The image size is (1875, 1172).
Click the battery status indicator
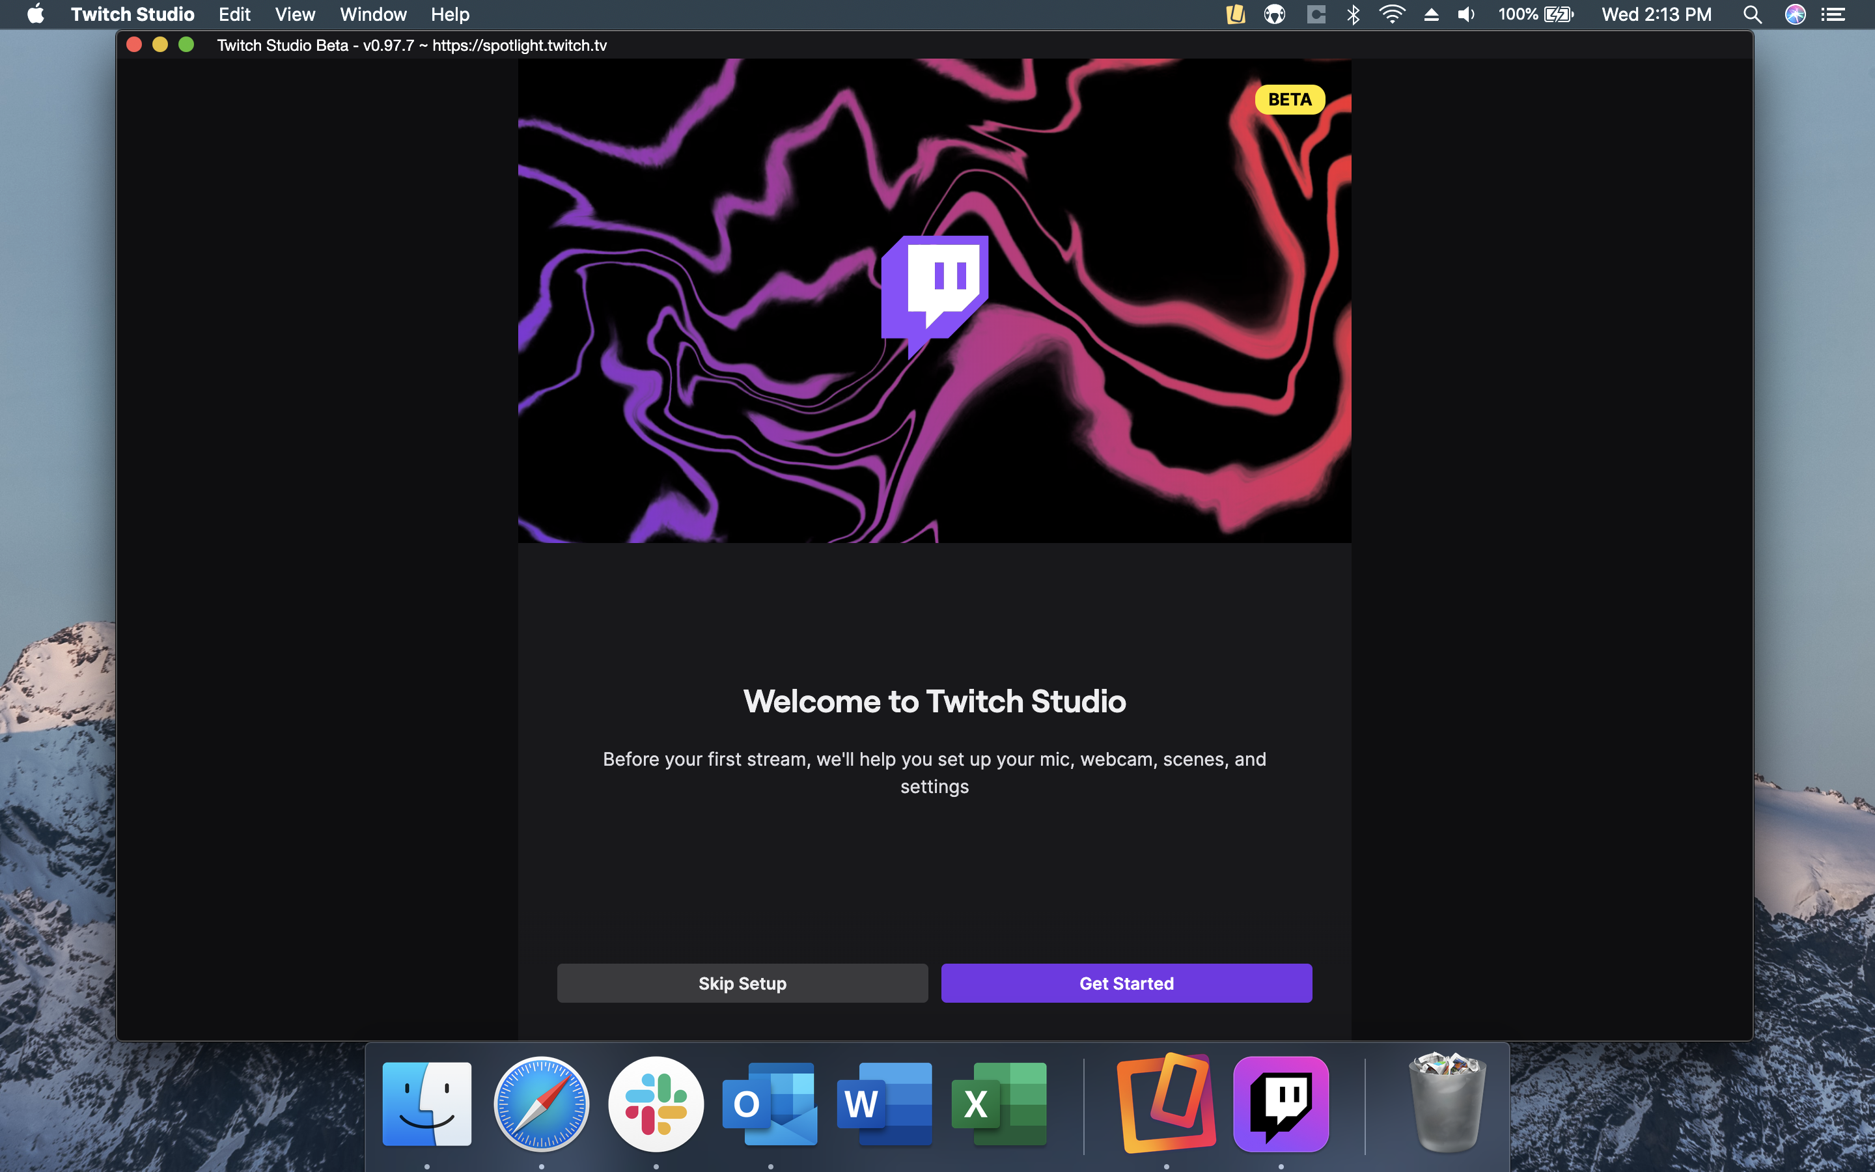(1536, 14)
